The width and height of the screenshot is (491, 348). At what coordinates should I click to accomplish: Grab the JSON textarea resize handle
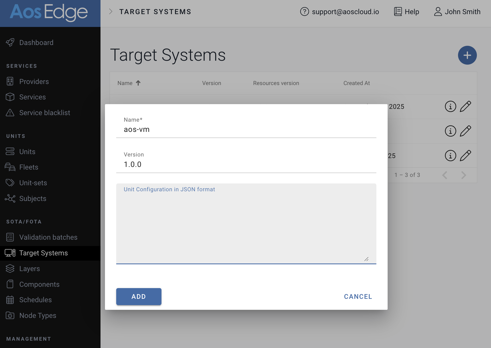point(366,259)
